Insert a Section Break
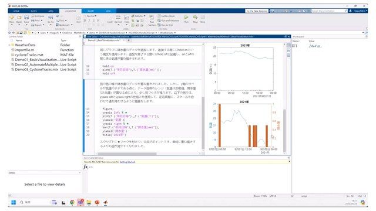This screenshot has width=376, height=211. (166, 16)
